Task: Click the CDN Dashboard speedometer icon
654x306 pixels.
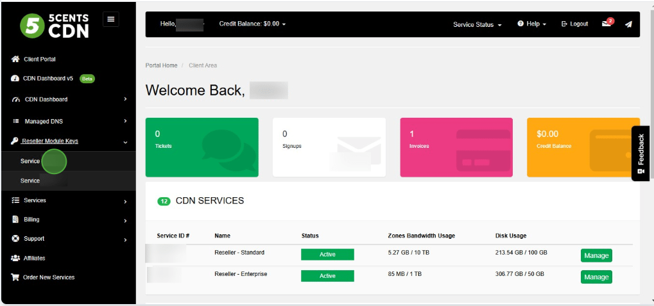Action: click(x=16, y=100)
